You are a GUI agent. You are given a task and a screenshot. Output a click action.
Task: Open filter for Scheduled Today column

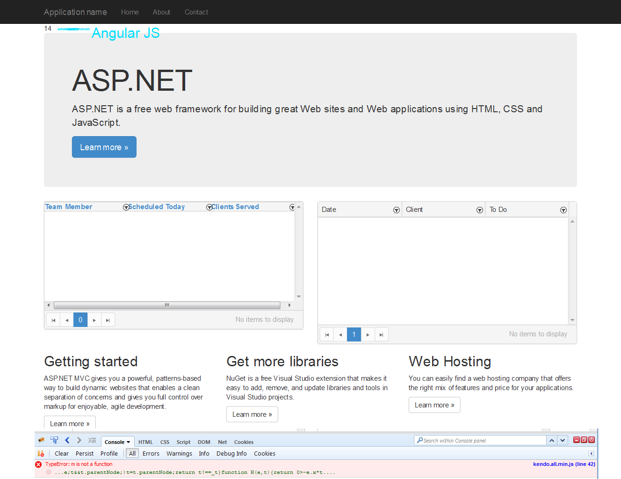click(x=209, y=207)
